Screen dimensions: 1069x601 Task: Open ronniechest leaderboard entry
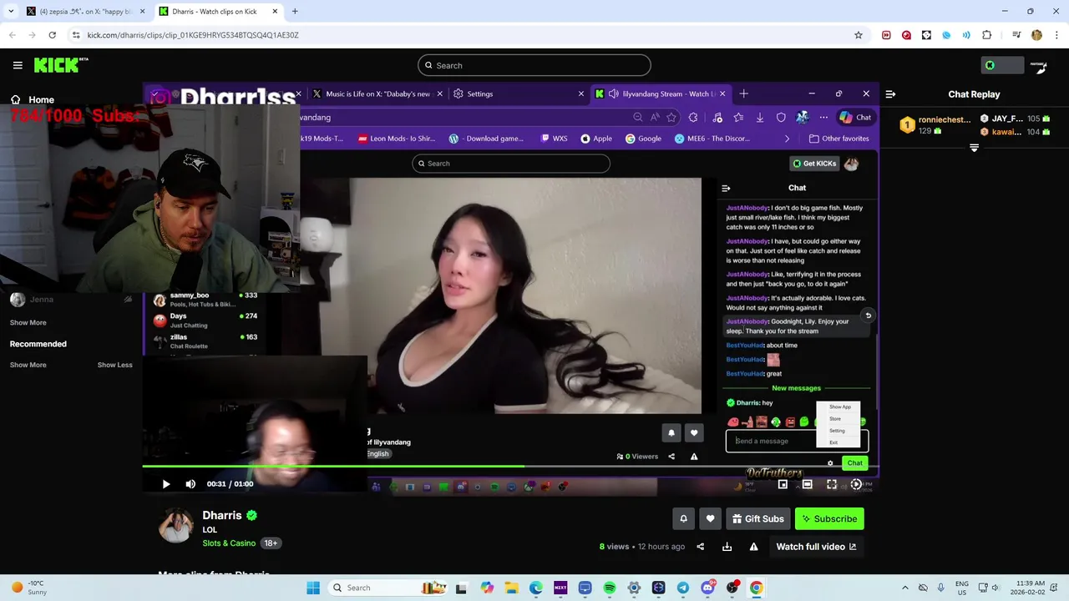(934, 125)
